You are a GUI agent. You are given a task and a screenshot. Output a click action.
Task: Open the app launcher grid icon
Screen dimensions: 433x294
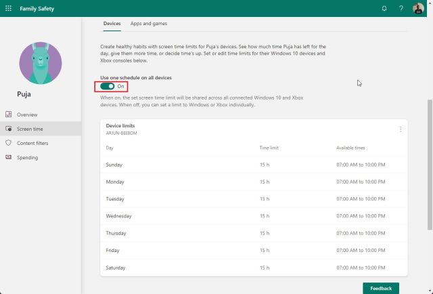tap(8, 8)
